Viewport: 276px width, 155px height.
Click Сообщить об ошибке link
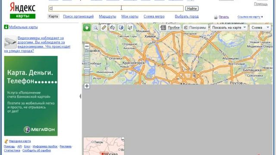(x=36, y=150)
